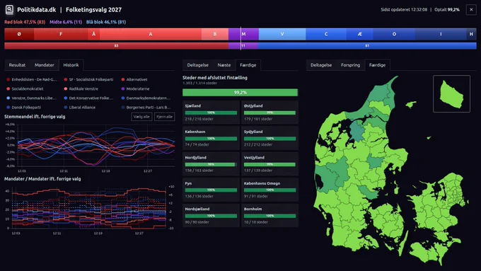Open the Nordsjælland region card
This screenshot has width=481, height=271.
coord(211,215)
